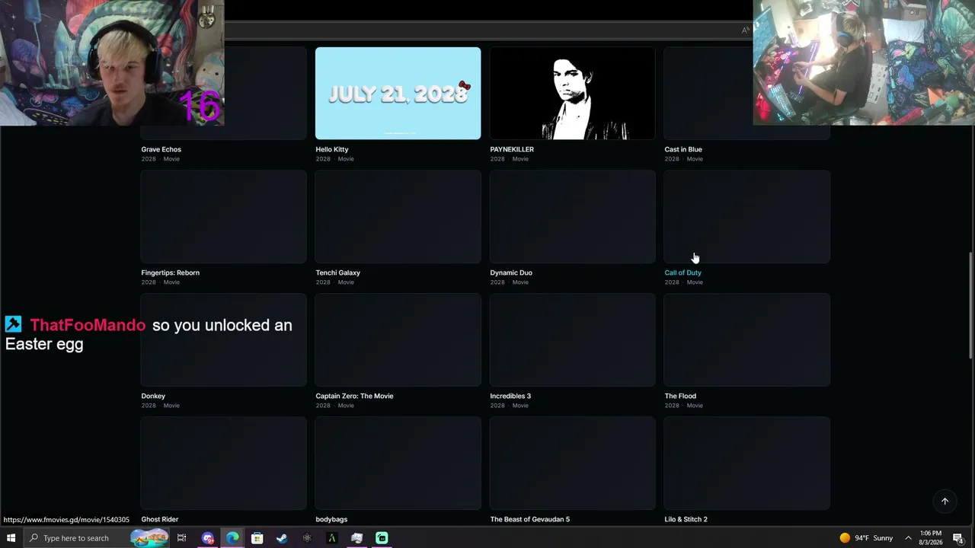
Task: Open Task View in the taskbar
Action: click(181, 538)
